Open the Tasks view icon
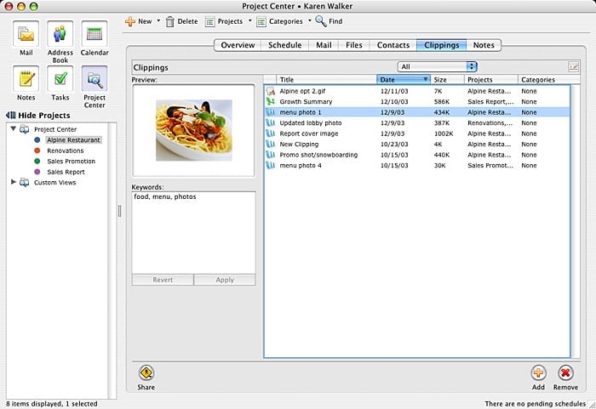The width and height of the screenshot is (596, 409). pos(60,79)
